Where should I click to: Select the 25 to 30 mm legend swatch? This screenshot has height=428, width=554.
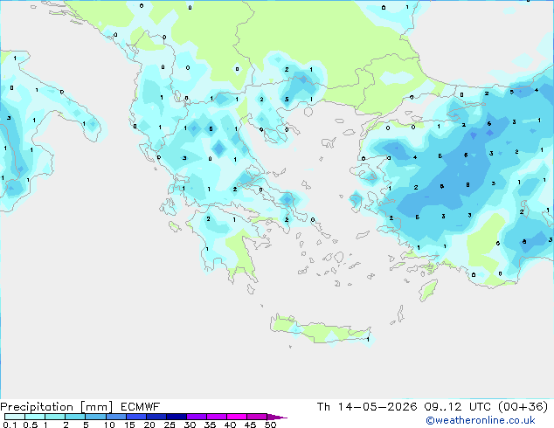click(176, 417)
